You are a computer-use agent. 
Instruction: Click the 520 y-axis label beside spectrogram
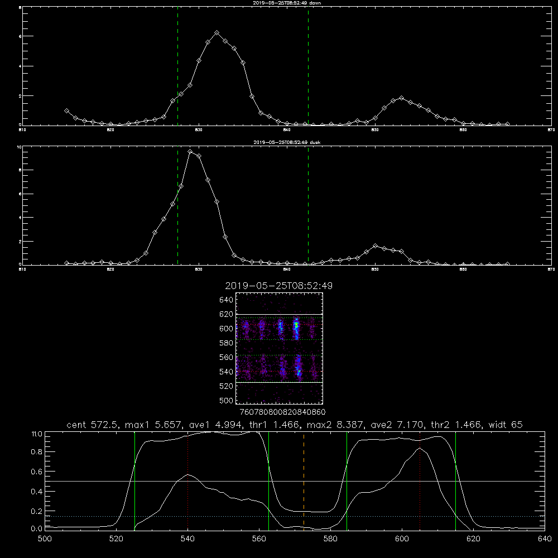pyautogui.click(x=226, y=386)
